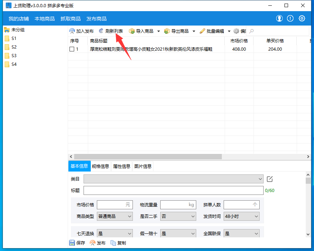This screenshot has height=251, width=314.
Task: Open 抓取商品 menu
Action: point(71,19)
